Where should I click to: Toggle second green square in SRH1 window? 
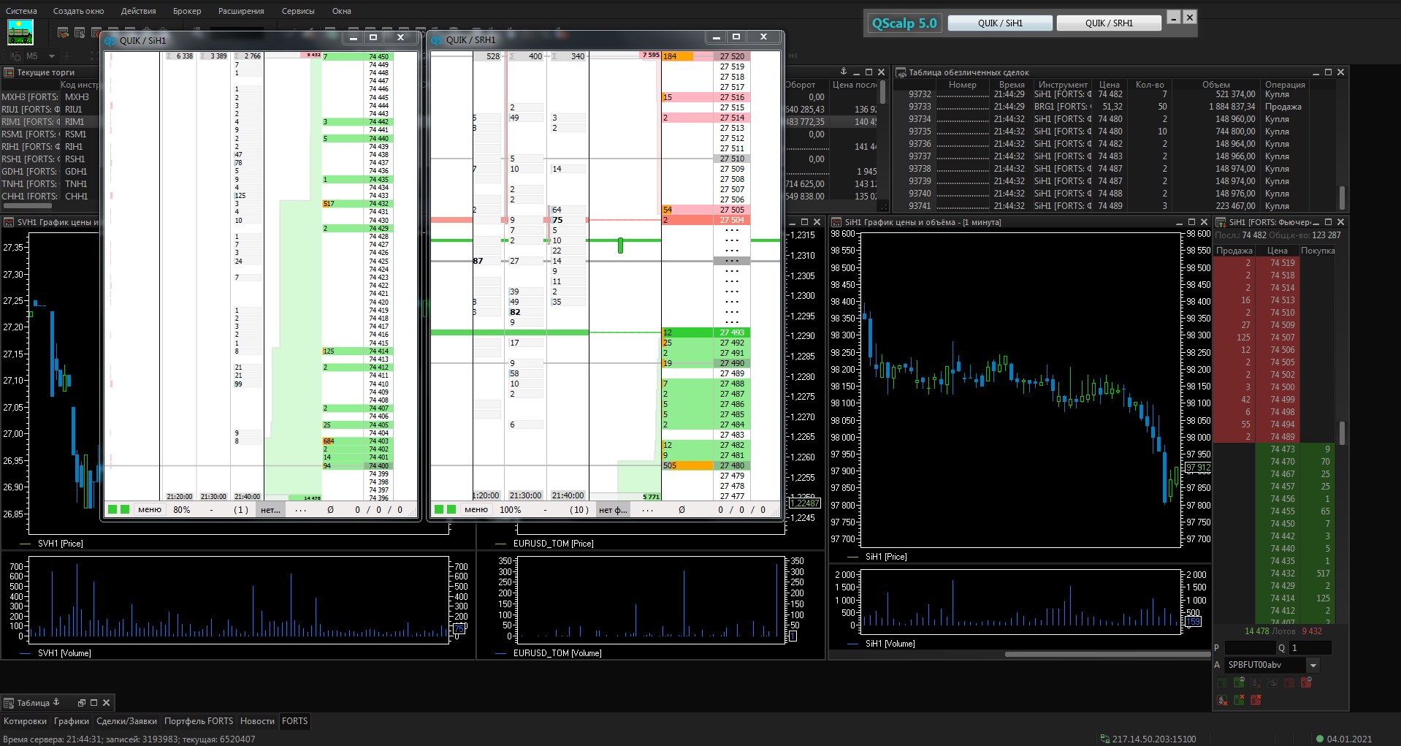[451, 509]
